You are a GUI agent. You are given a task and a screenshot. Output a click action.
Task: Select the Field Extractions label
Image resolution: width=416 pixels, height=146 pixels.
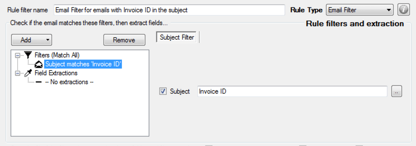pos(56,73)
